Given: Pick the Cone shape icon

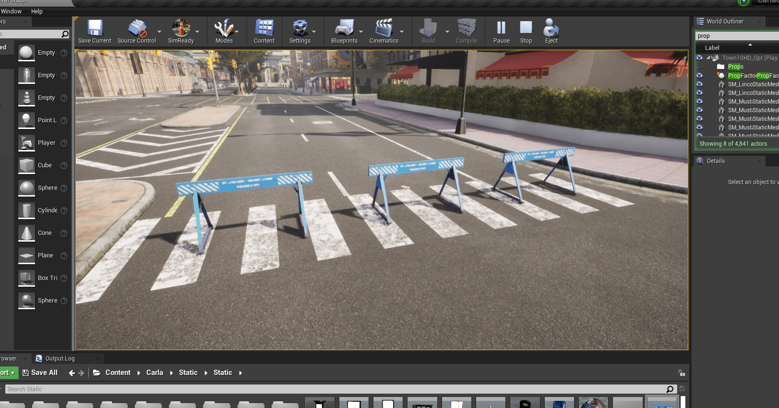Looking at the screenshot, I should coord(26,233).
